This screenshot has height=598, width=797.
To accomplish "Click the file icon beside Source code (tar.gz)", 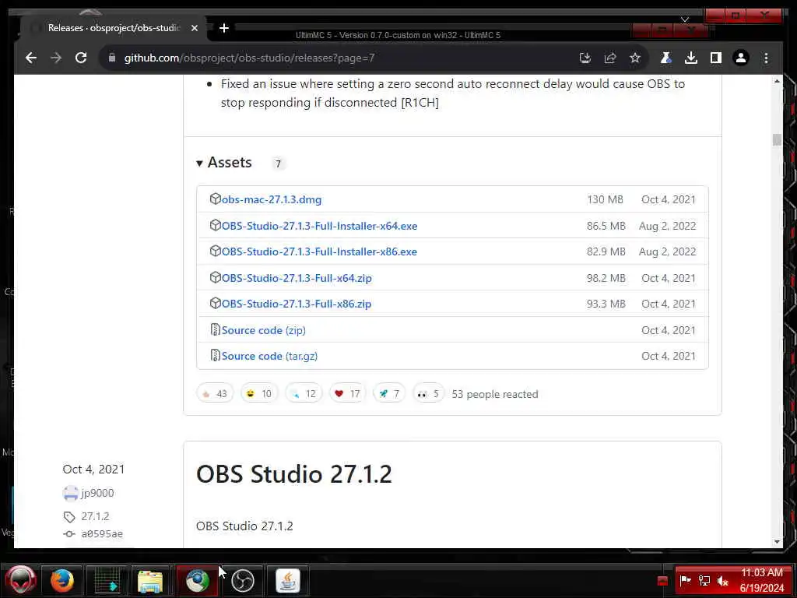I will [x=215, y=355].
